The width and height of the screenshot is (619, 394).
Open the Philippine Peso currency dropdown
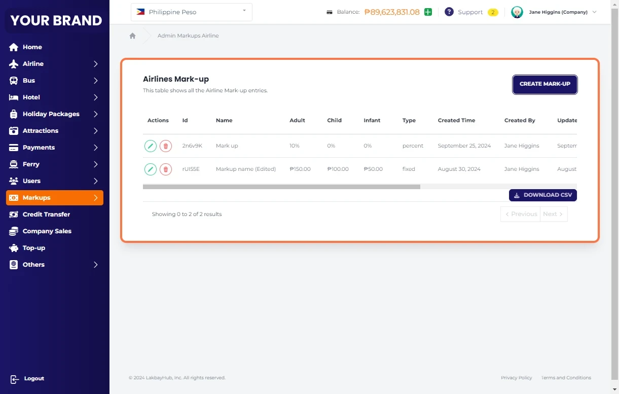(191, 12)
